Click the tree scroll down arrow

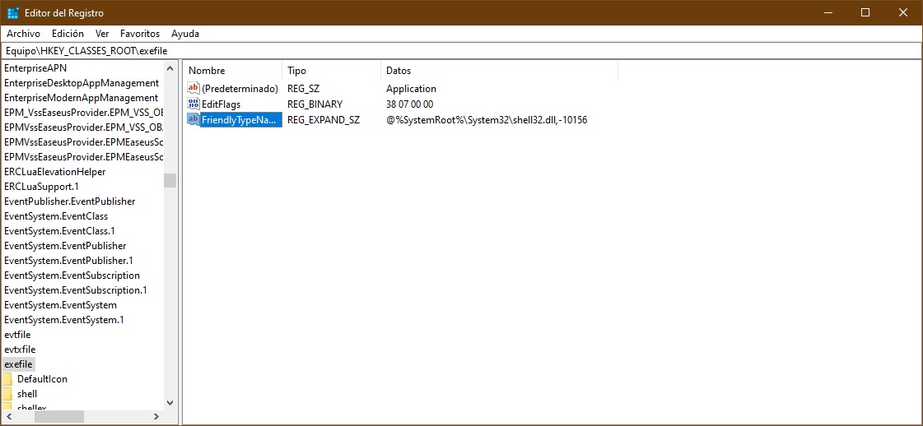170,402
